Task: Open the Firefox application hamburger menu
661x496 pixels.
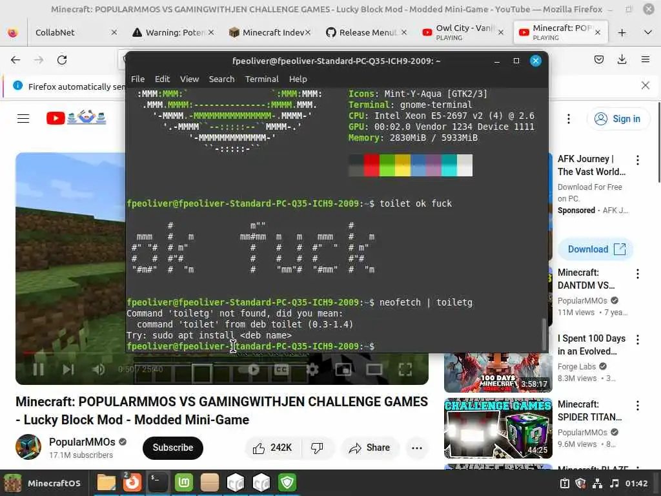Action: coord(645,59)
